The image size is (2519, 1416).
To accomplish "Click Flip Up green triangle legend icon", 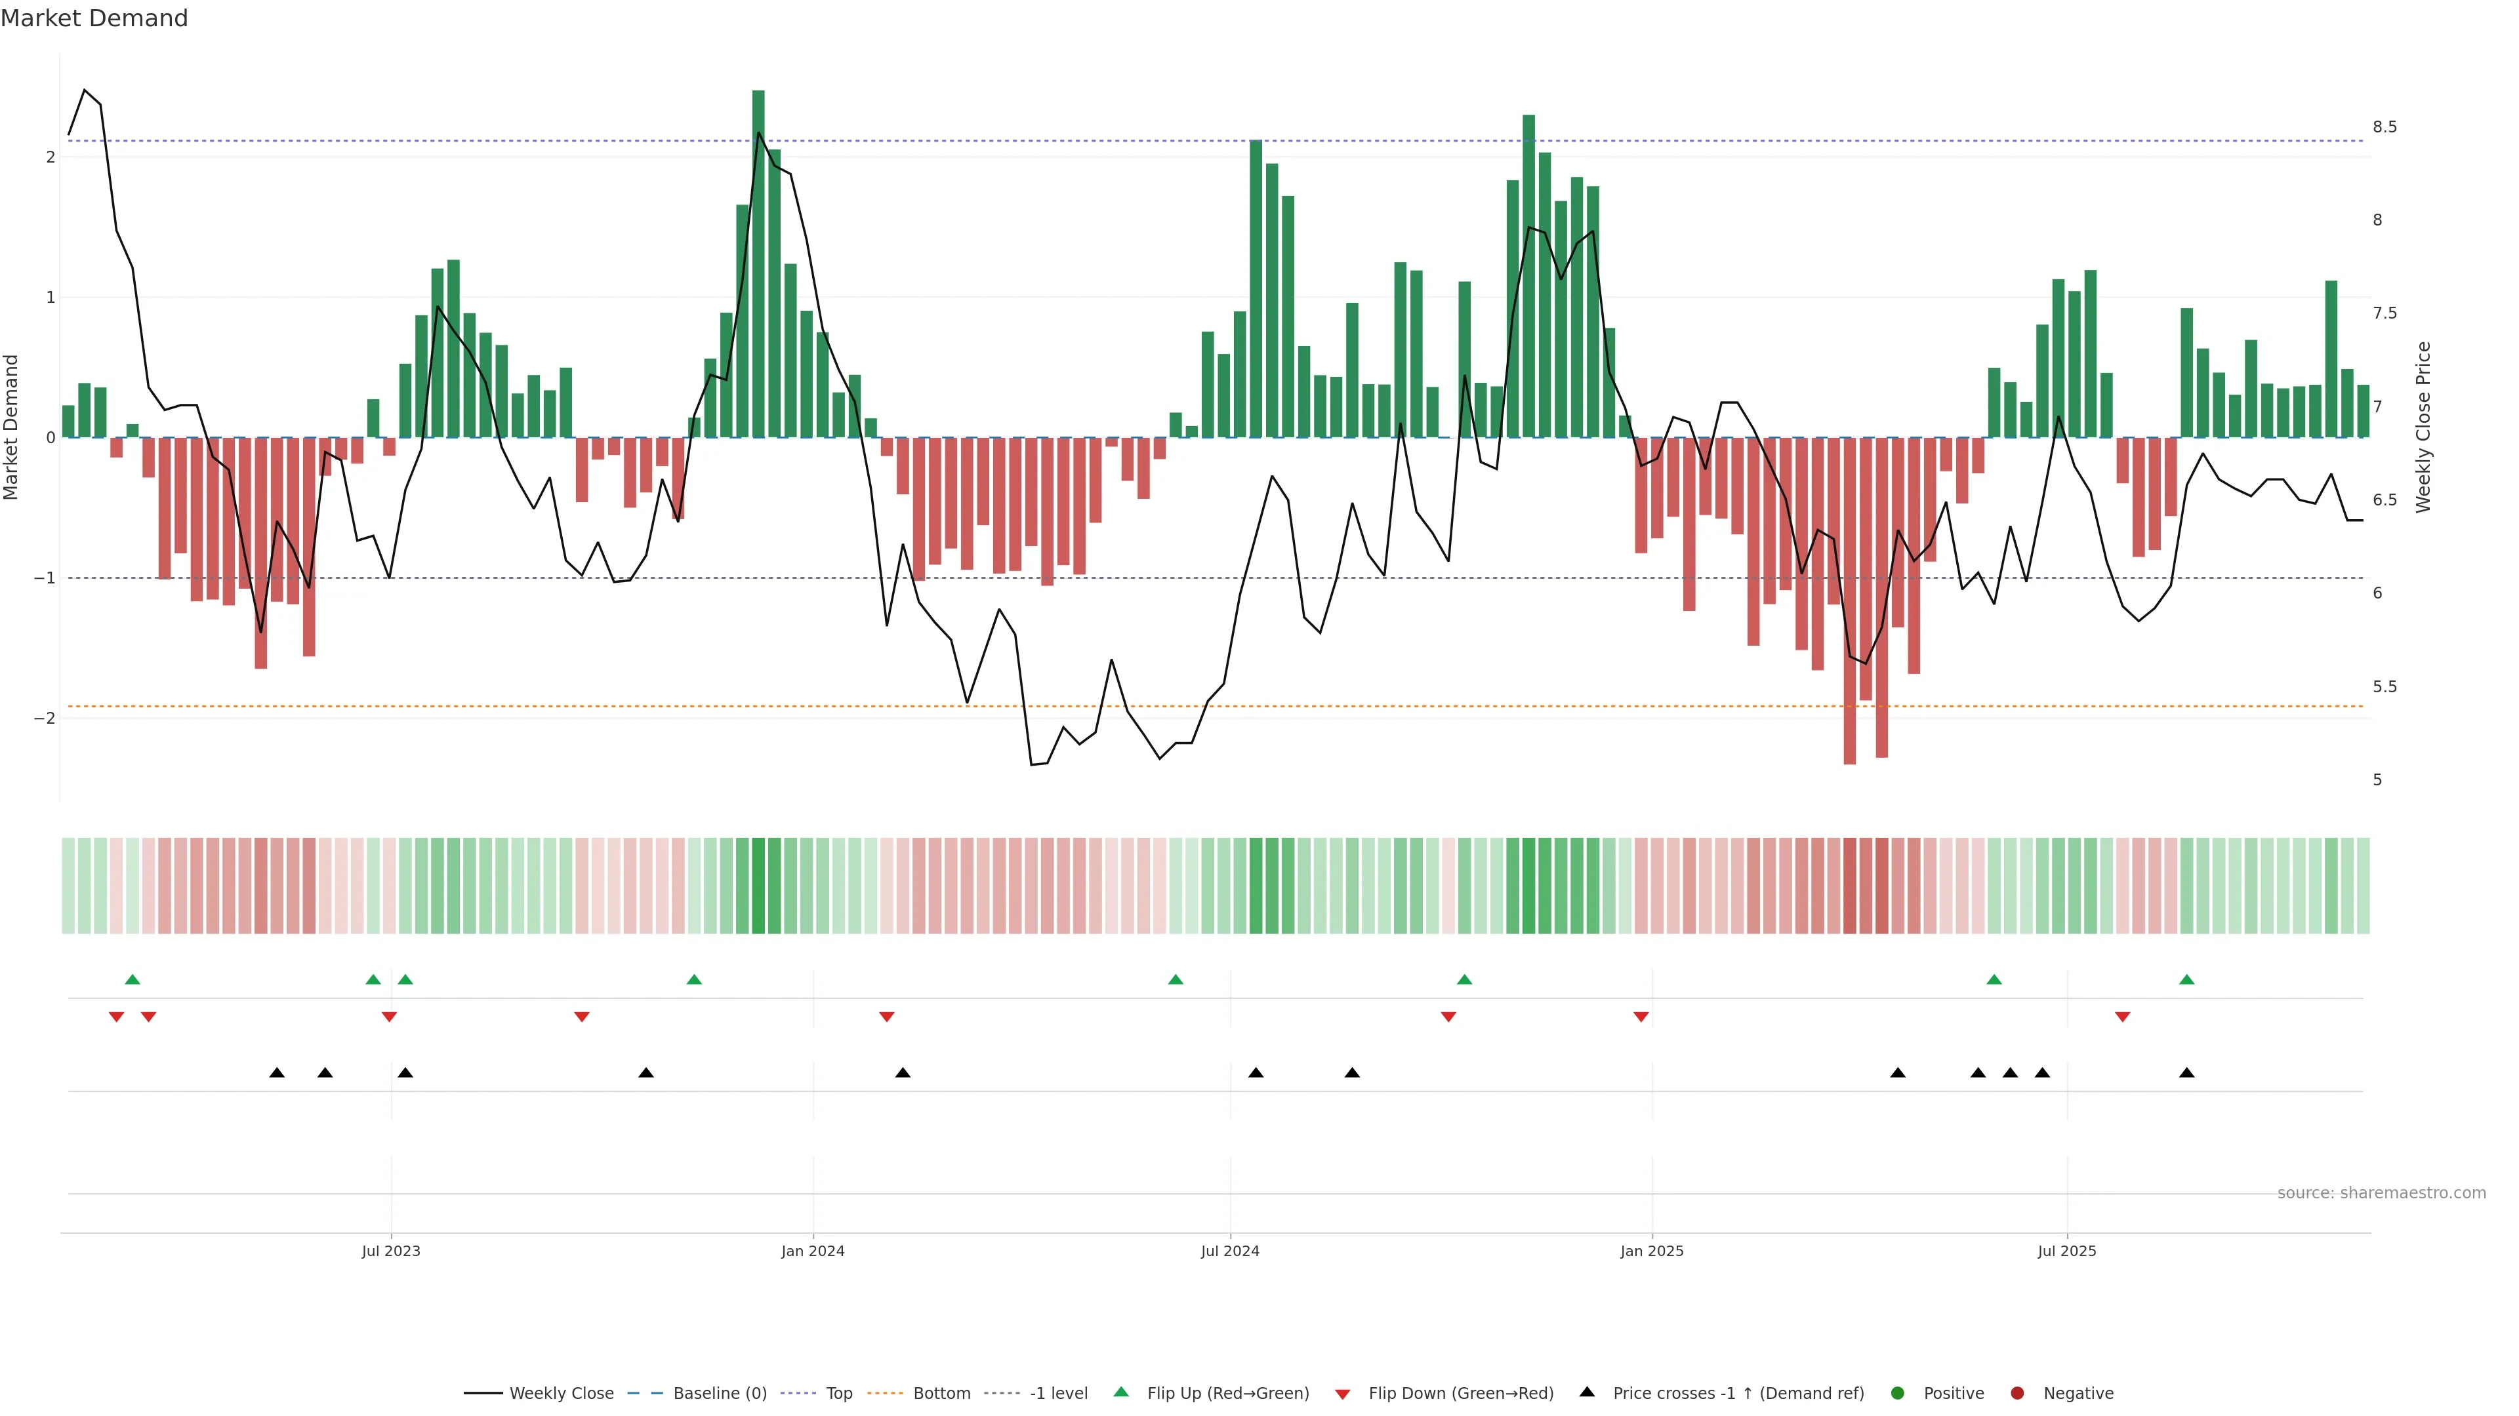I will click(1122, 1392).
